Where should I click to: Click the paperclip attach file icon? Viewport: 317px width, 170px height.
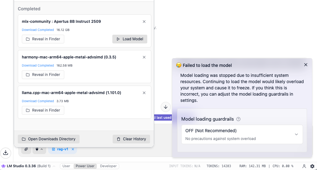click(26, 149)
